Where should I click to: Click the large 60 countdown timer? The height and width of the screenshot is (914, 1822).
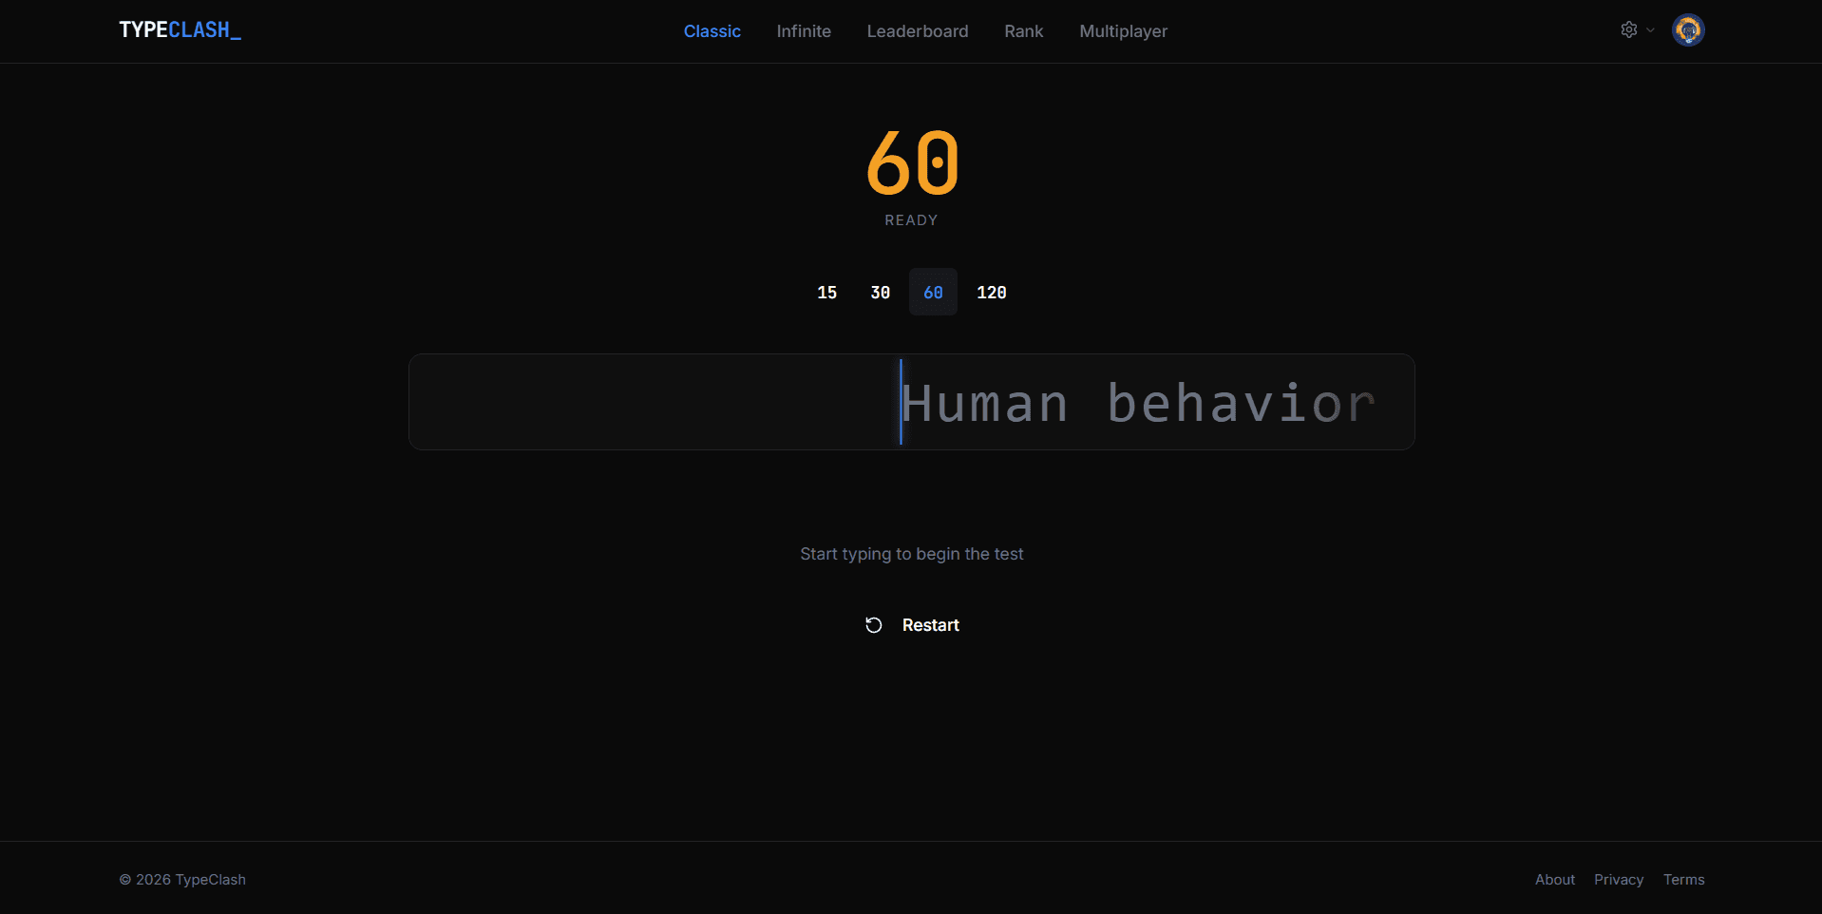[x=912, y=162]
